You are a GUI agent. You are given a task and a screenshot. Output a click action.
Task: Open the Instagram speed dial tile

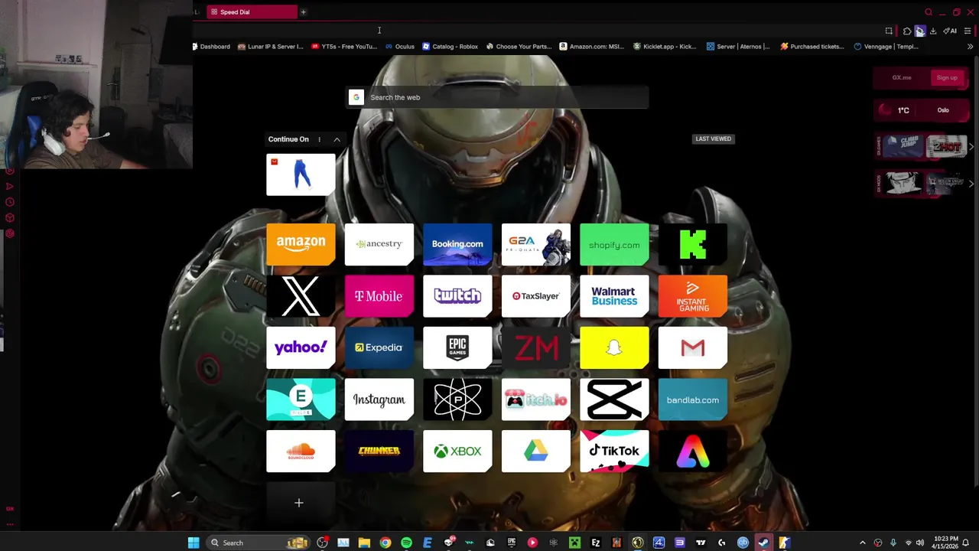[379, 399]
